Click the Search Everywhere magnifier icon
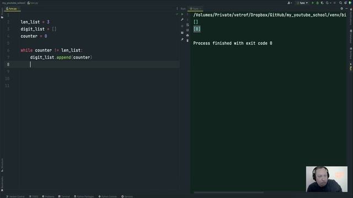 [340, 3]
